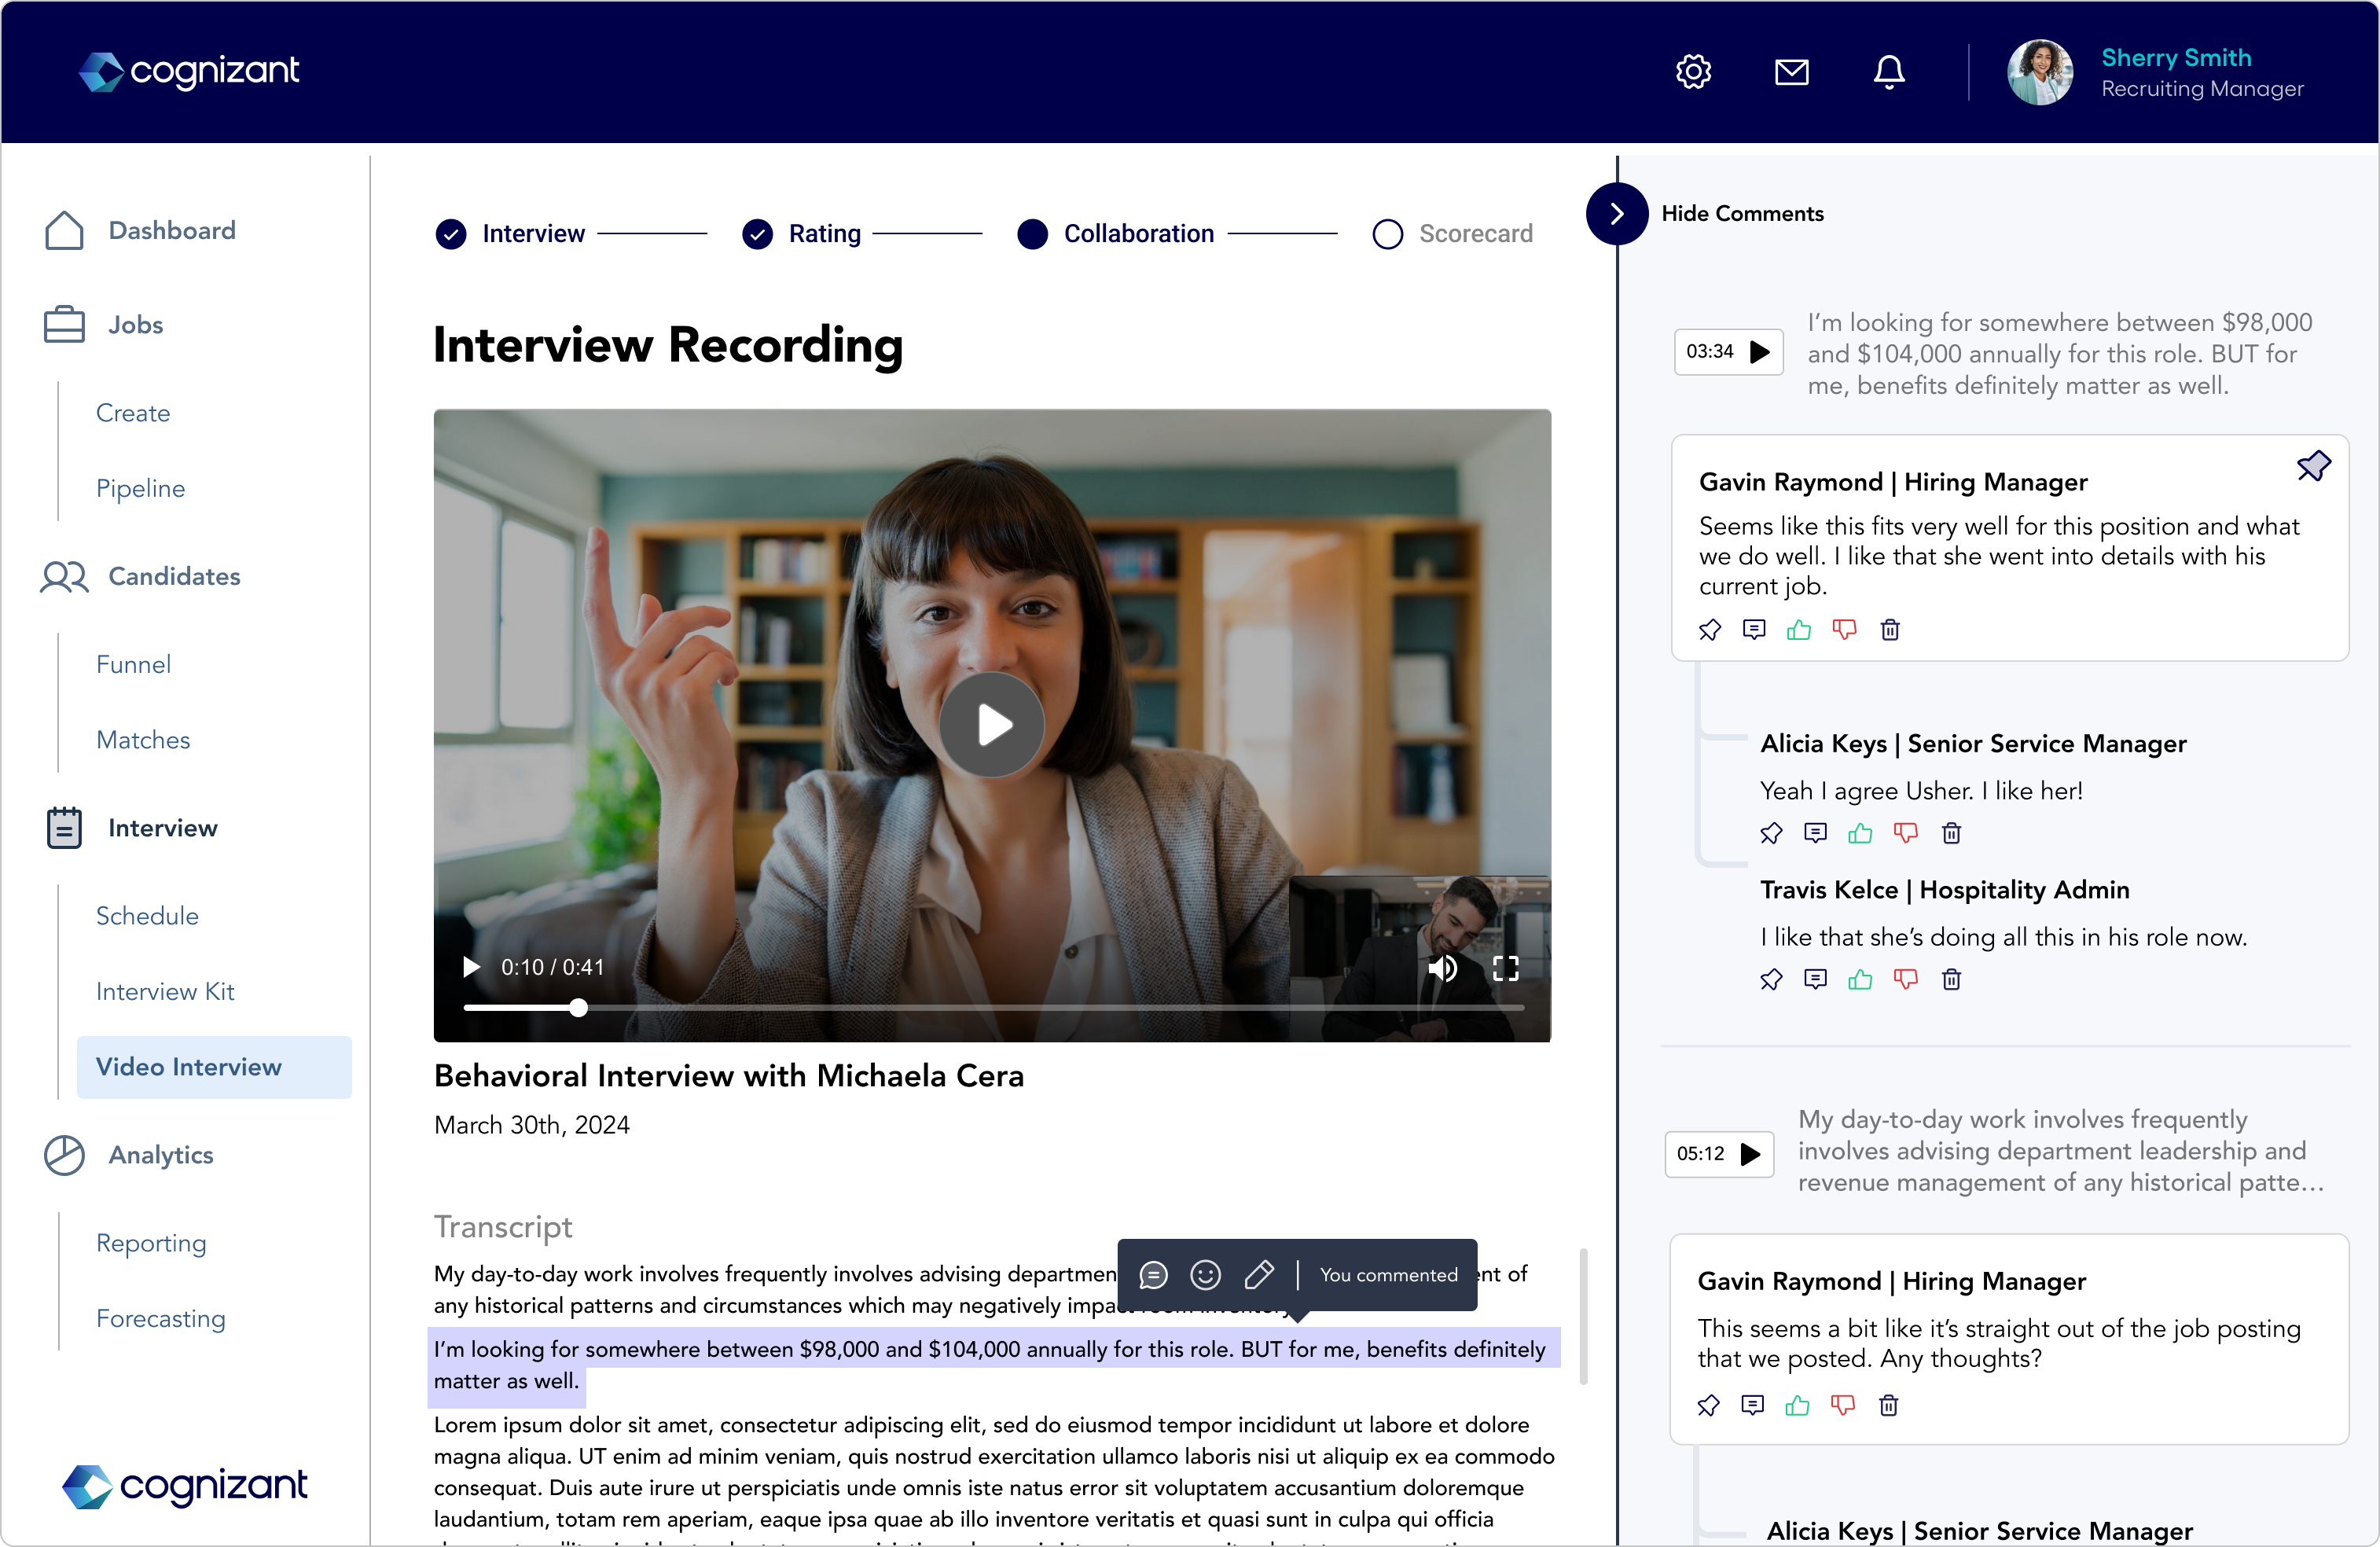Reply to Travis Kelce's comment
Viewport: 2380px width, 1547px height.
coord(1815,979)
